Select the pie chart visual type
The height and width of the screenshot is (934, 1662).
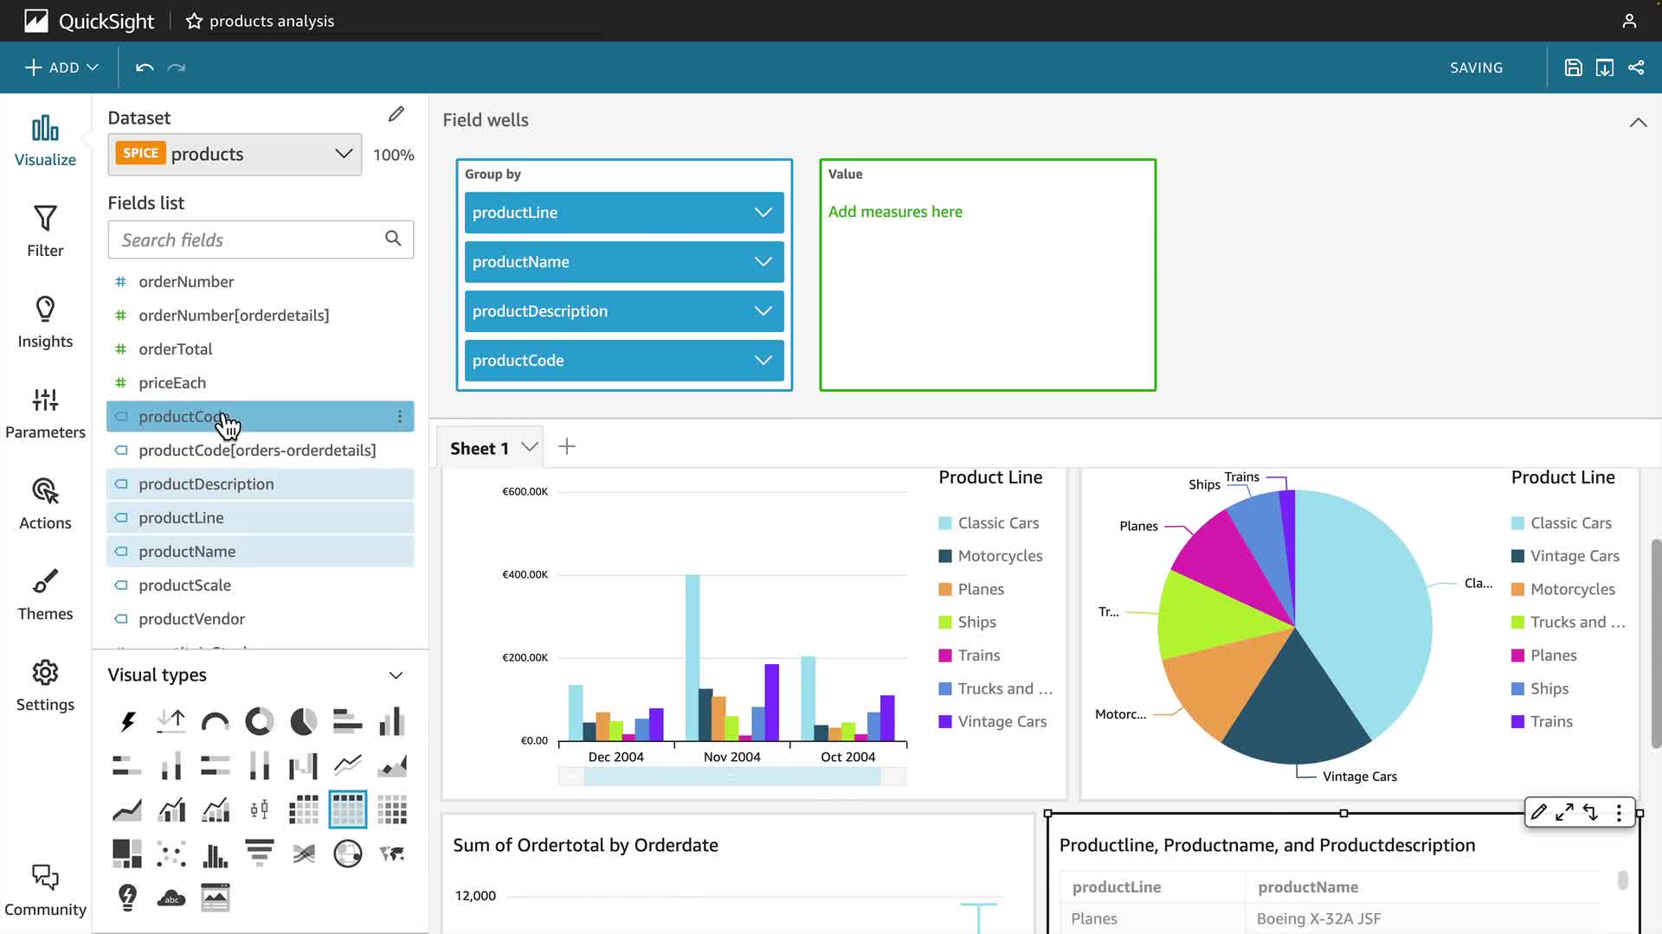click(x=303, y=721)
